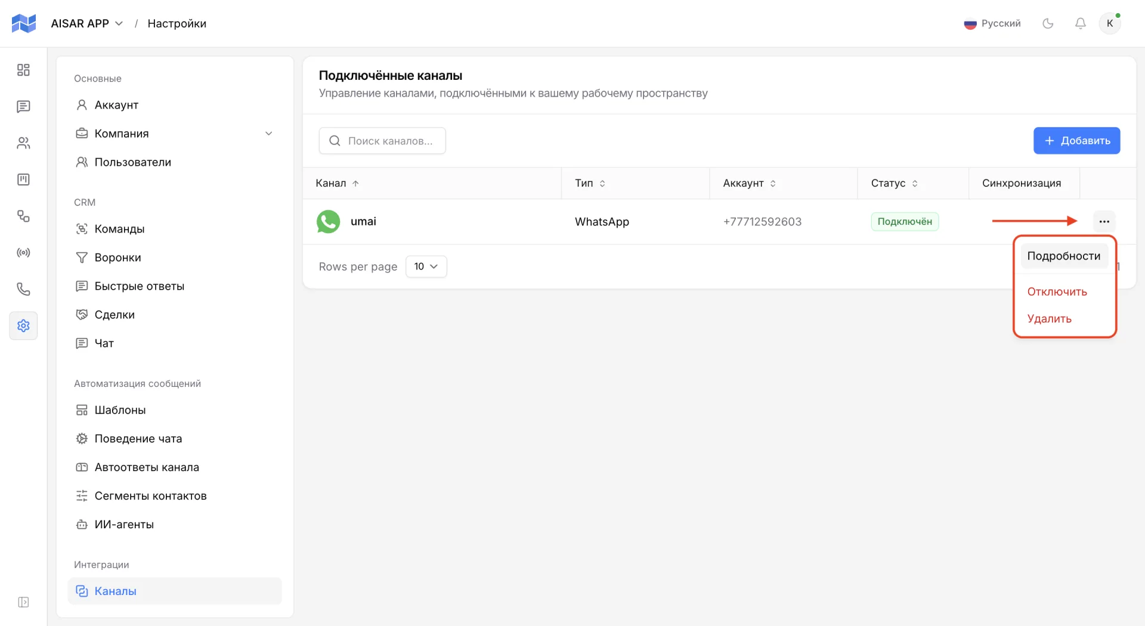1145x626 pixels.
Task: Open the kanban board icon in left rail
Action: [23, 179]
